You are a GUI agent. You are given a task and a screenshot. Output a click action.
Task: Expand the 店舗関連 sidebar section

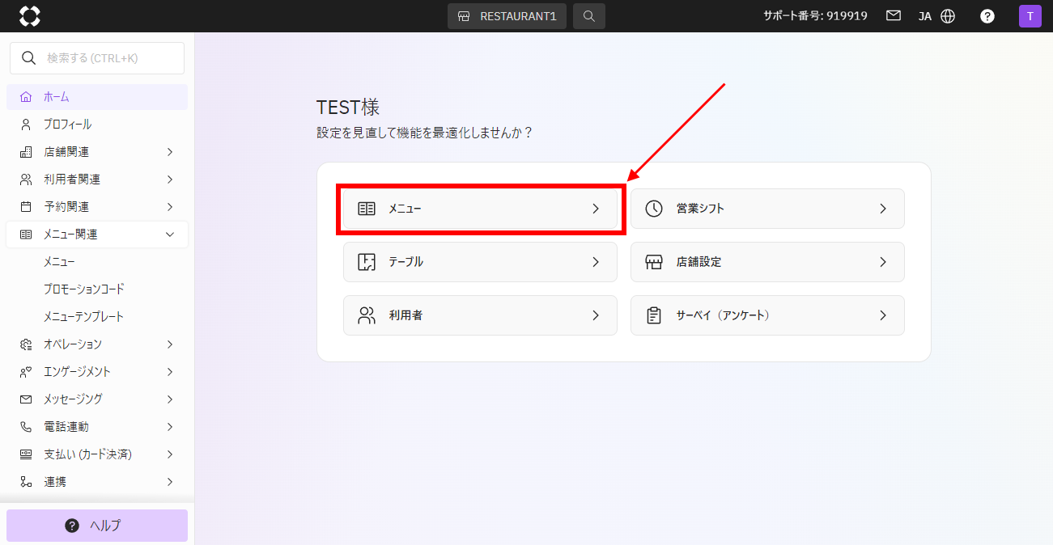coord(97,152)
